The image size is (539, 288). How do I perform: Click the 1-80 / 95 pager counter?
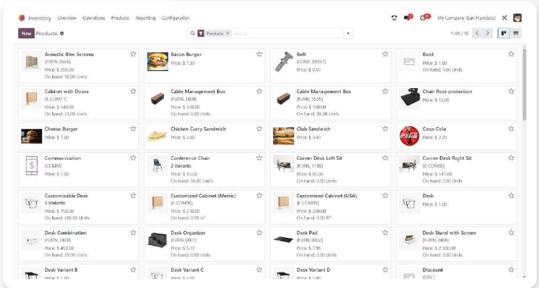(x=459, y=34)
